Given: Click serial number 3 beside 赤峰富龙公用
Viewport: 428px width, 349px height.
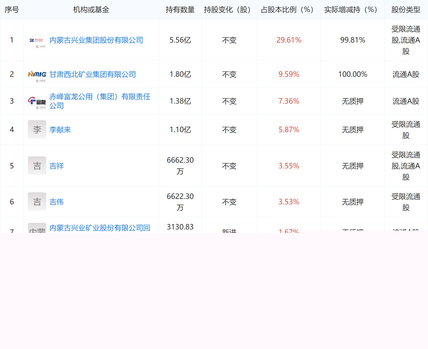Looking at the screenshot, I should 12,101.
